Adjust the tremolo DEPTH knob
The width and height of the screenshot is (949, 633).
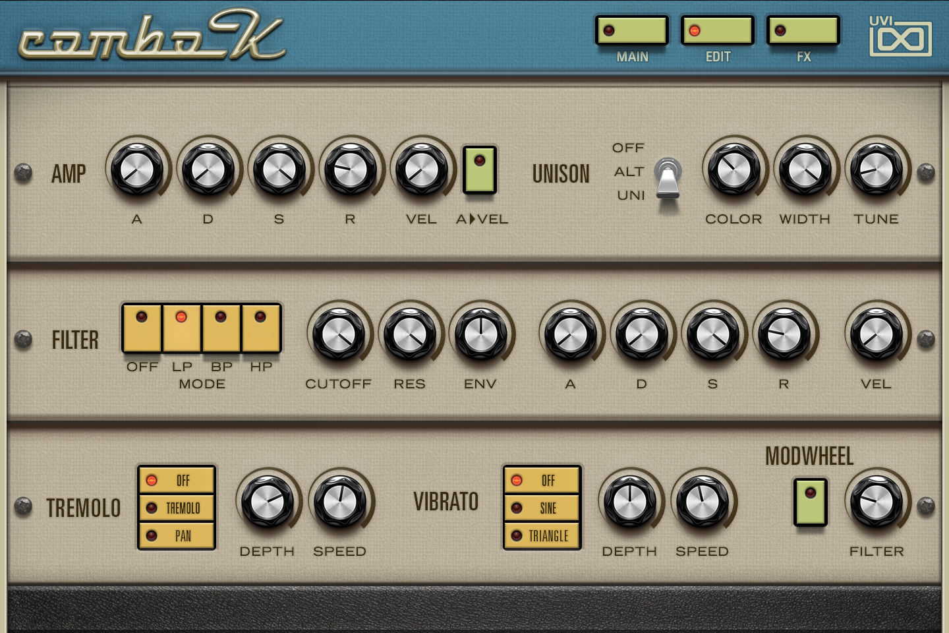point(268,502)
